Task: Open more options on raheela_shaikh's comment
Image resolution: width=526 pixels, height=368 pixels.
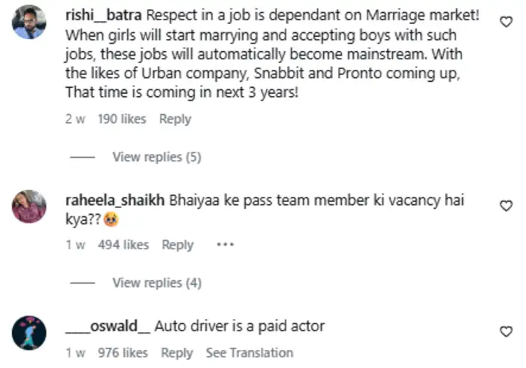Action: (x=225, y=245)
